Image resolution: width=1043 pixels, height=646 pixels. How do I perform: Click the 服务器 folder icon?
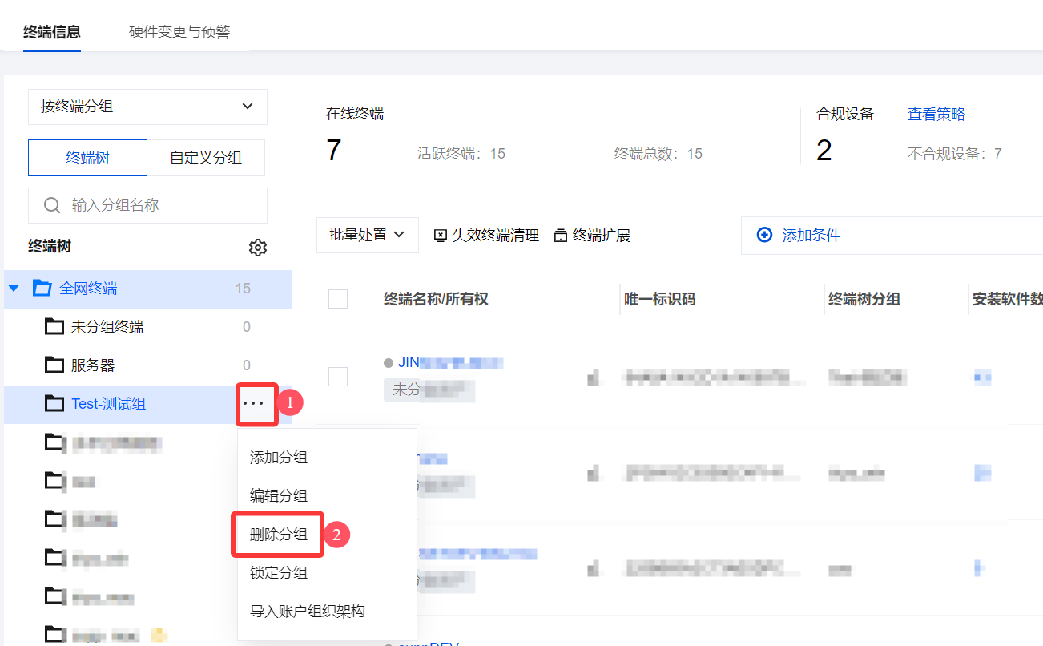click(x=54, y=365)
